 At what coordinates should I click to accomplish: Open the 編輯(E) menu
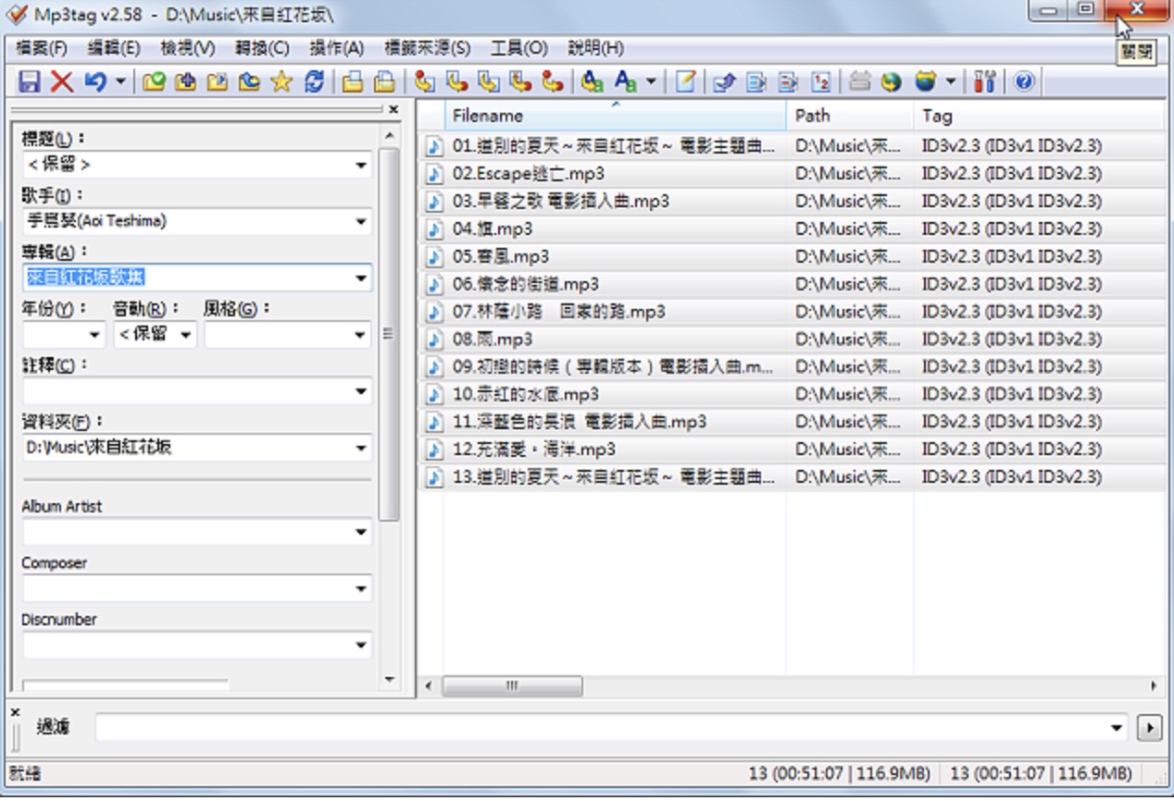pos(114,48)
